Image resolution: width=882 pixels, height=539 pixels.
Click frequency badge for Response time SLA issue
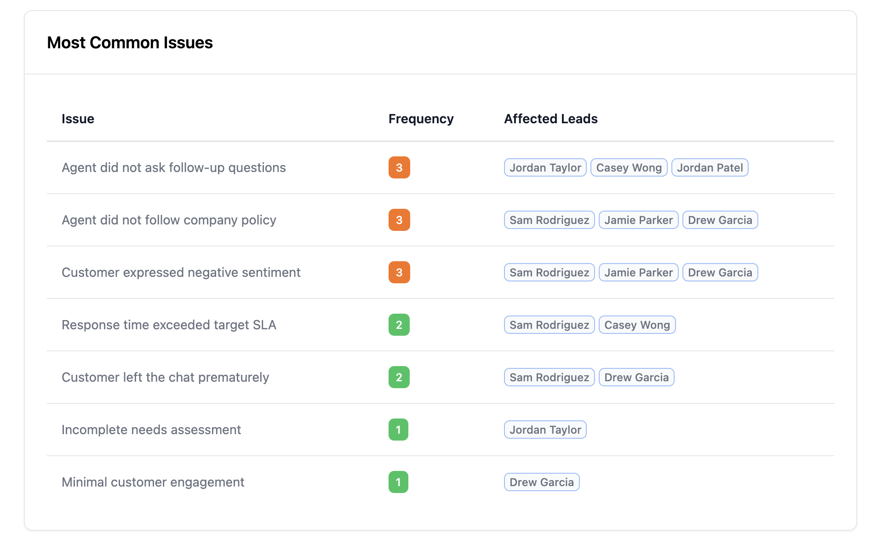click(x=399, y=325)
